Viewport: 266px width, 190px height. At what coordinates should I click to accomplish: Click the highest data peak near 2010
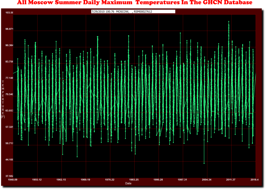coord(229,22)
